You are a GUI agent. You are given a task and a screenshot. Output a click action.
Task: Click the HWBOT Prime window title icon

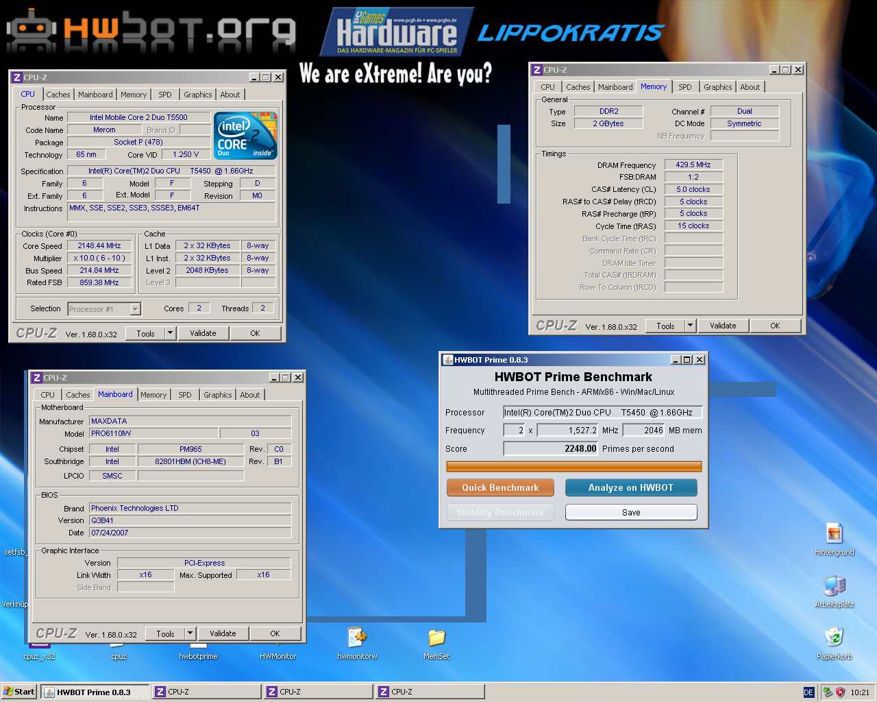pyautogui.click(x=447, y=360)
